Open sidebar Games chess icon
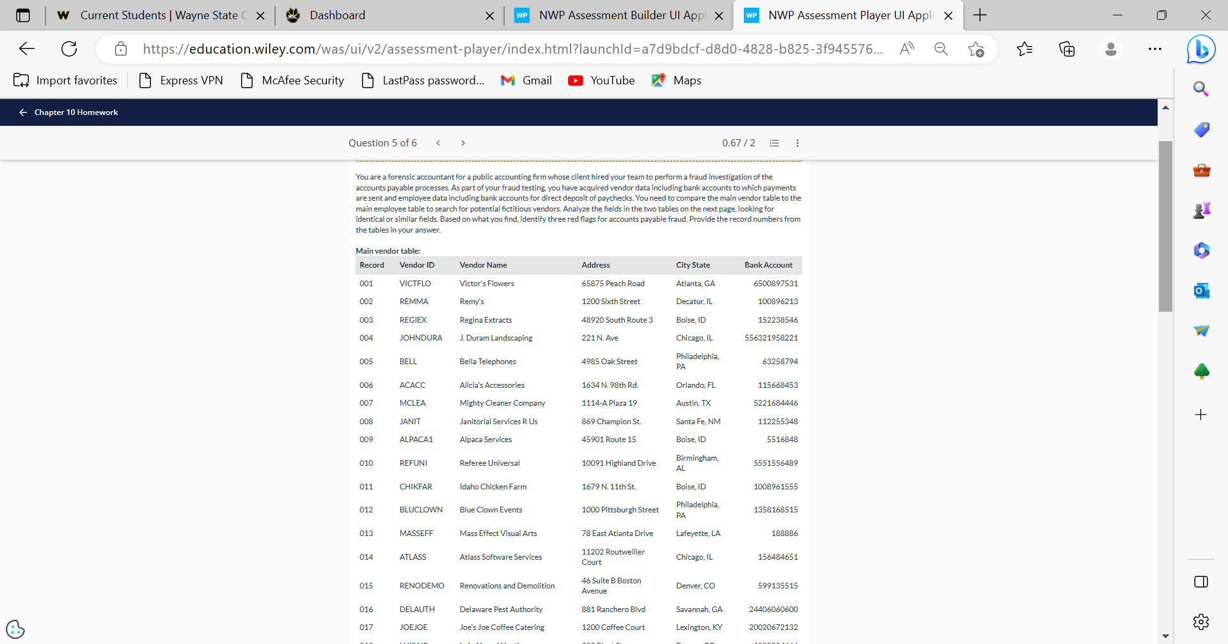 point(1201,210)
